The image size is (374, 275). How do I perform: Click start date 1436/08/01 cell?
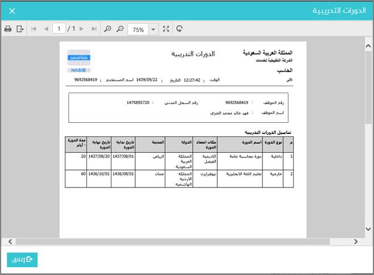click(x=123, y=178)
